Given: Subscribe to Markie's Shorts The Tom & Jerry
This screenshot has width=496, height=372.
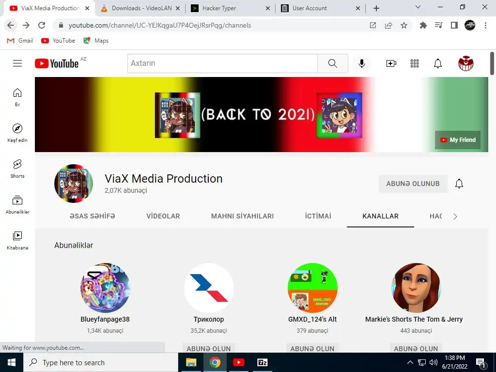Looking at the screenshot, I should tap(416, 349).
